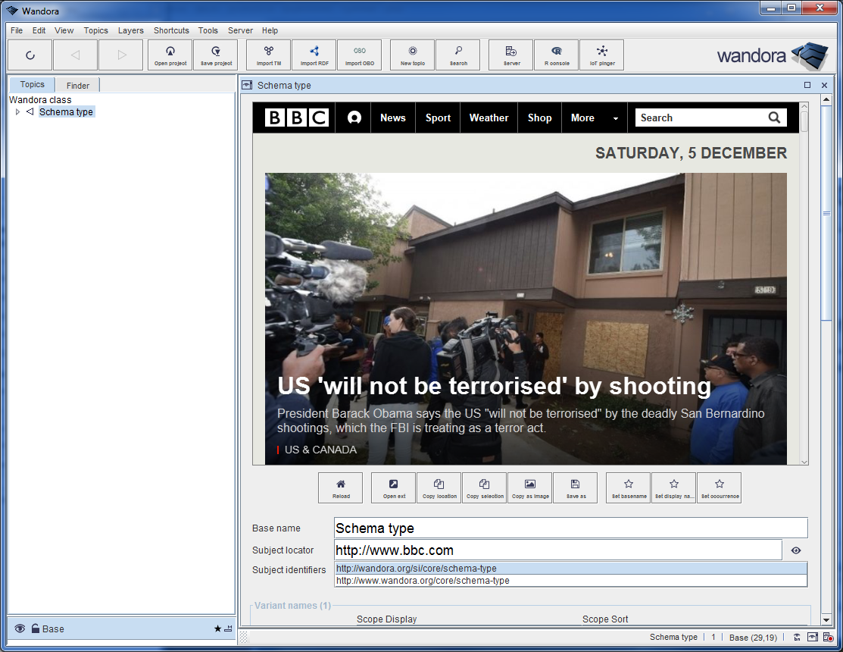Toggle the base layer lock icon
Screen dimensions: 843x652
[36, 628]
